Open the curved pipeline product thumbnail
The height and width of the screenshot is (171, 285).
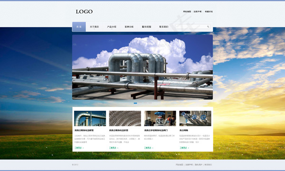point(90,118)
